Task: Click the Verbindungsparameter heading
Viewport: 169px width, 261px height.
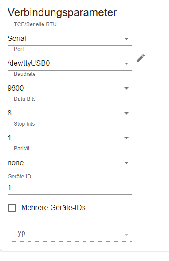Action: pyautogui.click(x=62, y=12)
